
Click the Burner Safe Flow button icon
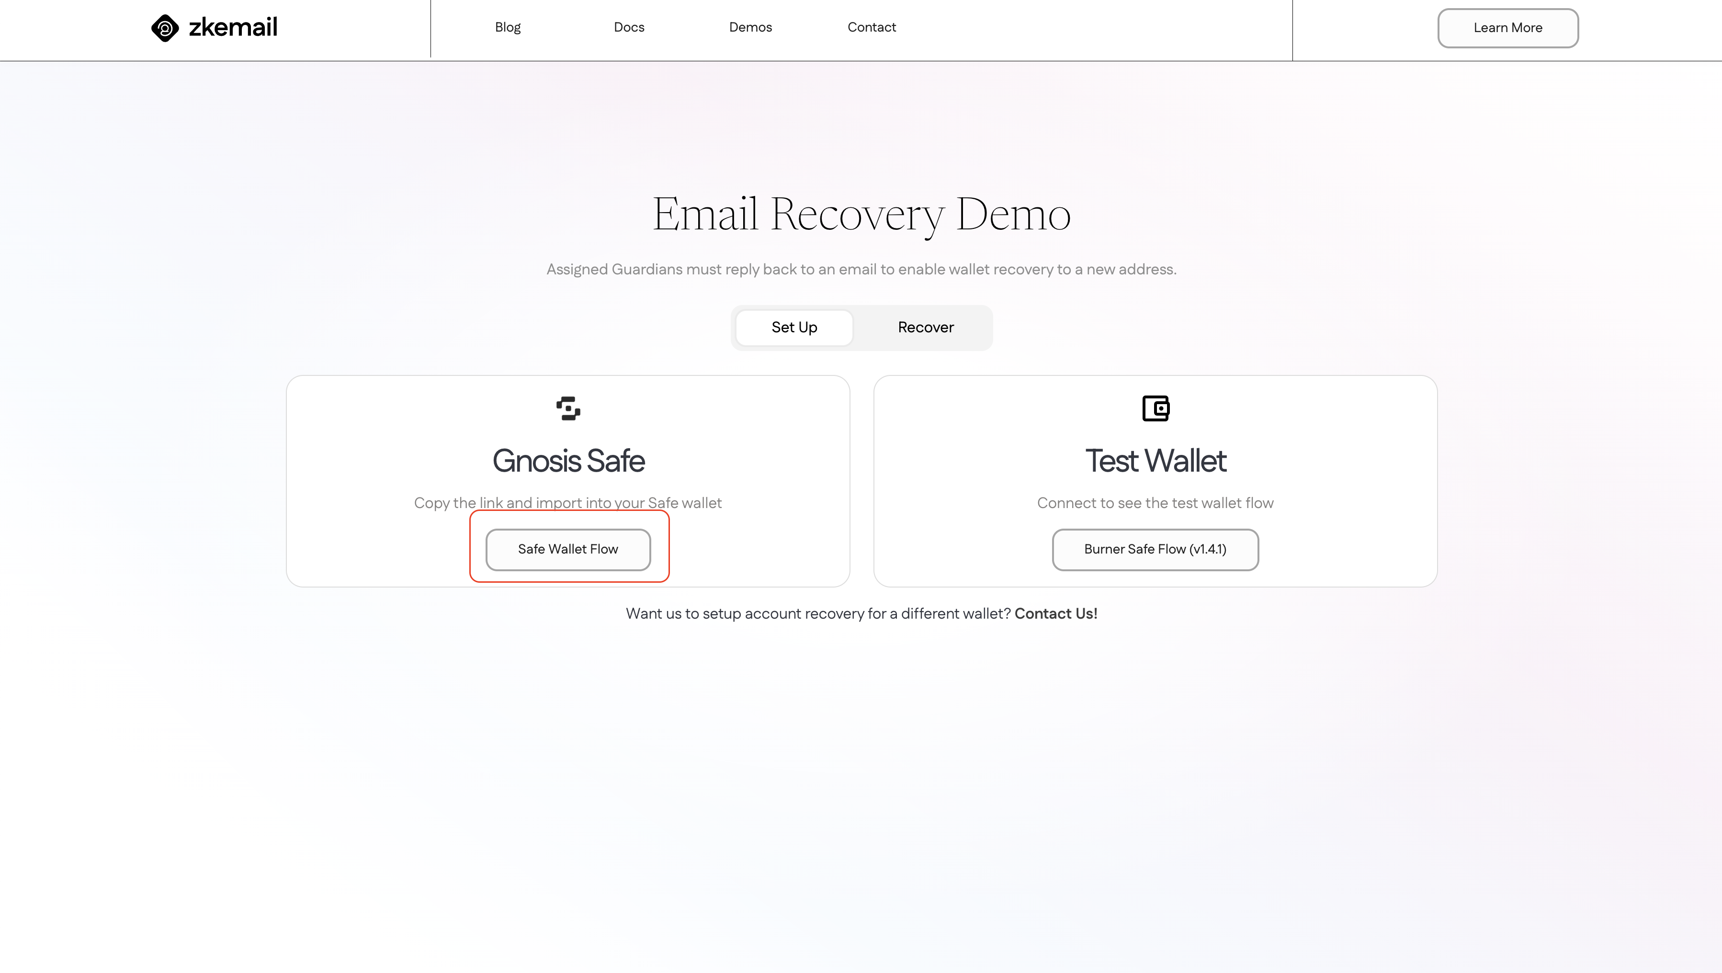(x=1155, y=549)
